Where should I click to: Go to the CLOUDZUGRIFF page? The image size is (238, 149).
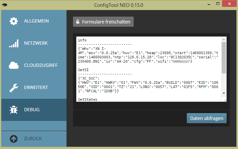pyautogui.click(x=41, y=65)
